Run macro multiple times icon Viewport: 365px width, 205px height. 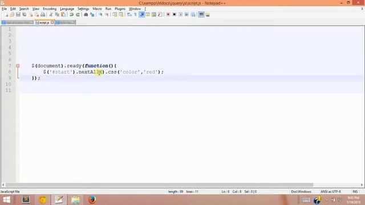click(x=186, y=15)
